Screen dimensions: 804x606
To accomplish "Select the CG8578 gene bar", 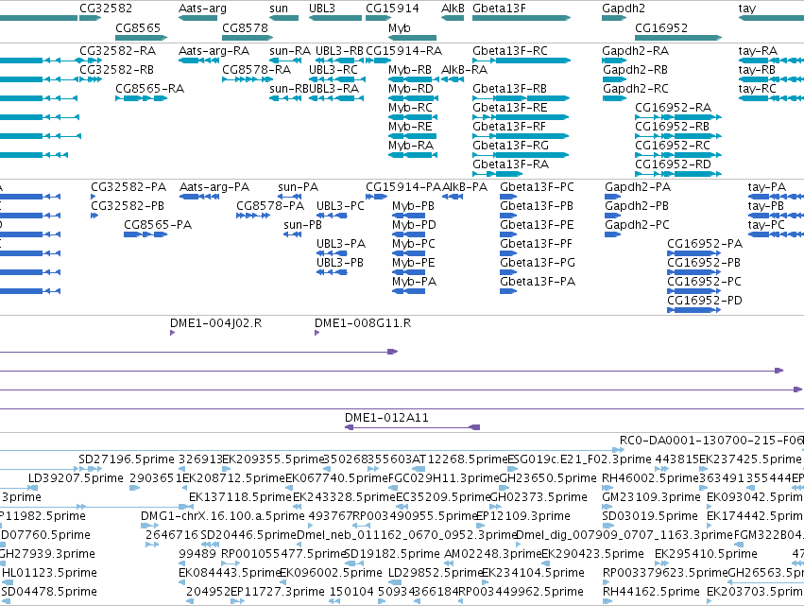I will [248, 38].
